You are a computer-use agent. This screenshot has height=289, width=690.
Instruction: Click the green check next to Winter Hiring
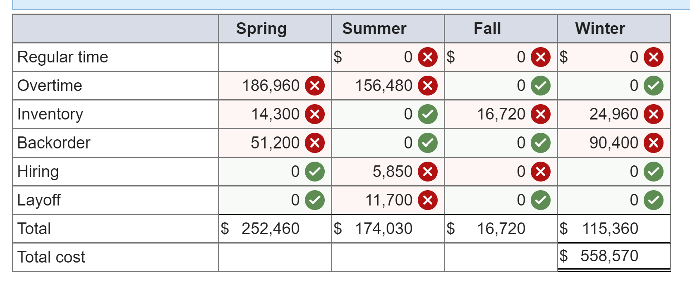pyautogui.click(x=654, y=171)
